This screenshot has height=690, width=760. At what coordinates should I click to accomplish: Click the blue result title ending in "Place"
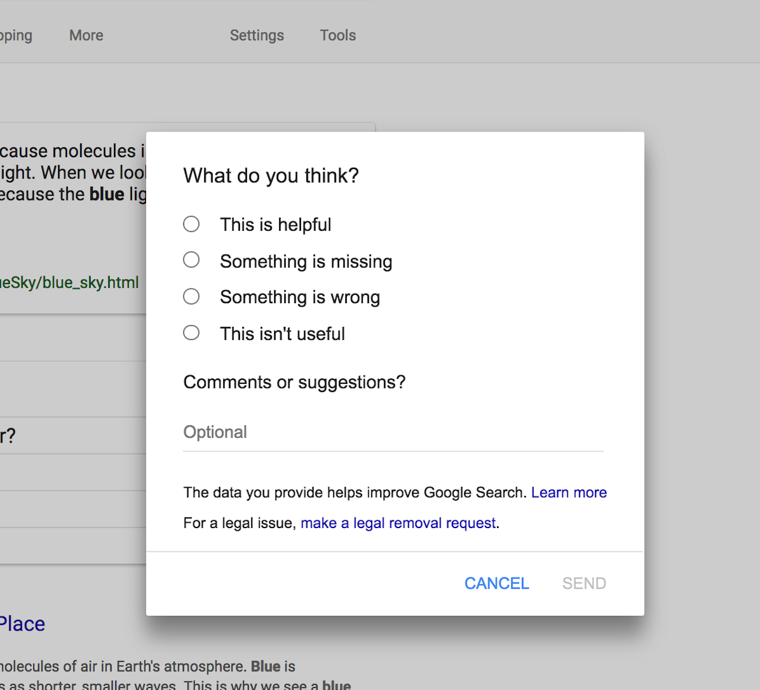click(x=22, y=624)
